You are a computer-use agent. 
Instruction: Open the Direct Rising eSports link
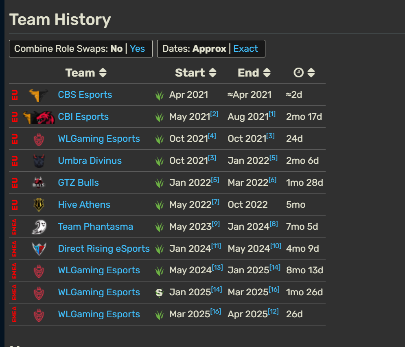pos(104,248)
